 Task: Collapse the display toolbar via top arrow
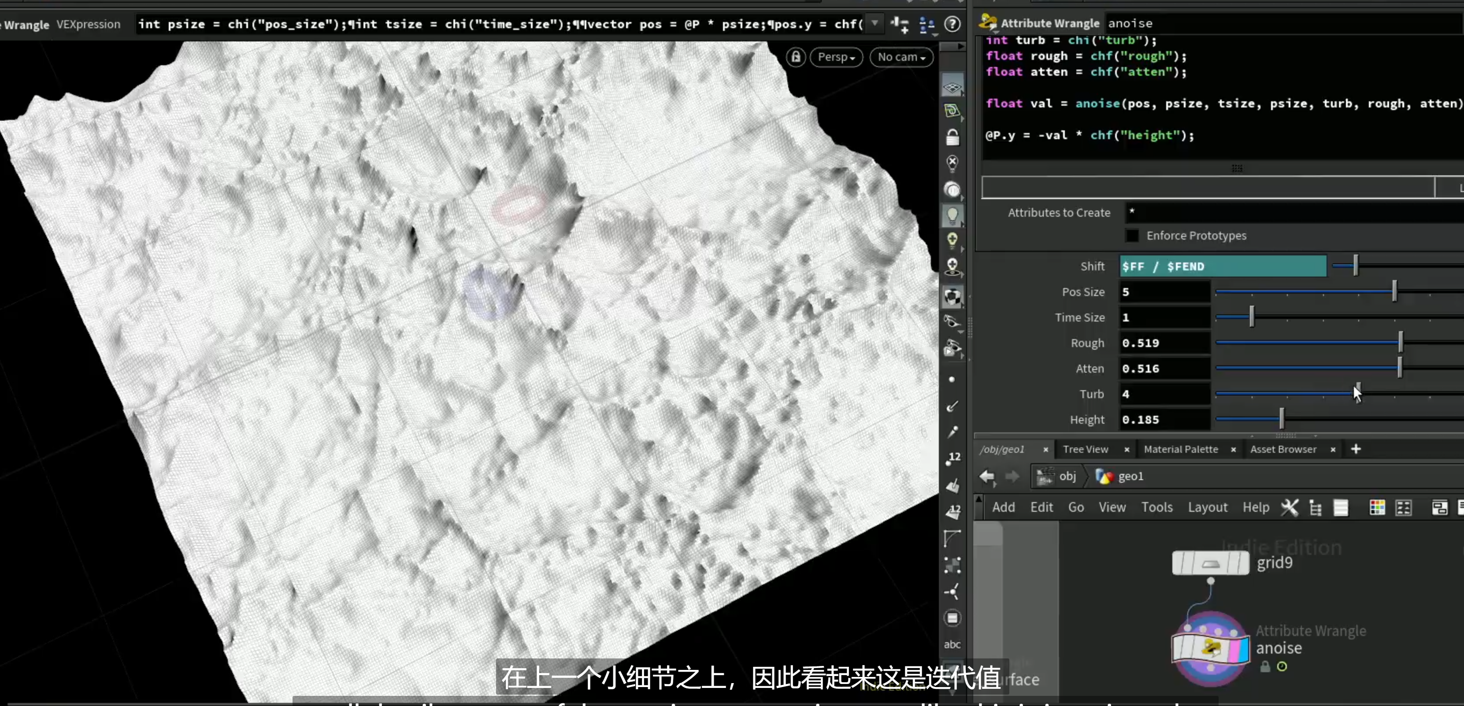tap(953, 47)
